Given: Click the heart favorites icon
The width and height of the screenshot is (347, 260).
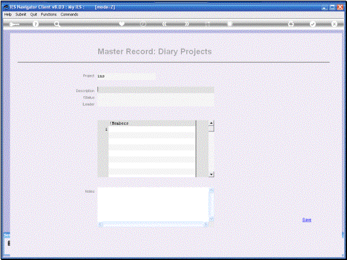Looking at the screenshot, I should point(121,24).
